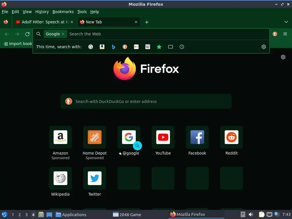Screen dimensions: 292x219
Task: Open the Help menu
Action: pyautogui.click(x=95, y=12)
